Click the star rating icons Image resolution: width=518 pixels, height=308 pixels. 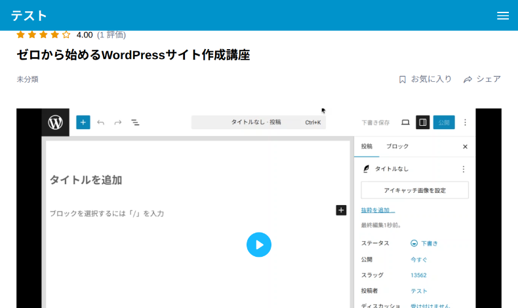coord(43,35)
